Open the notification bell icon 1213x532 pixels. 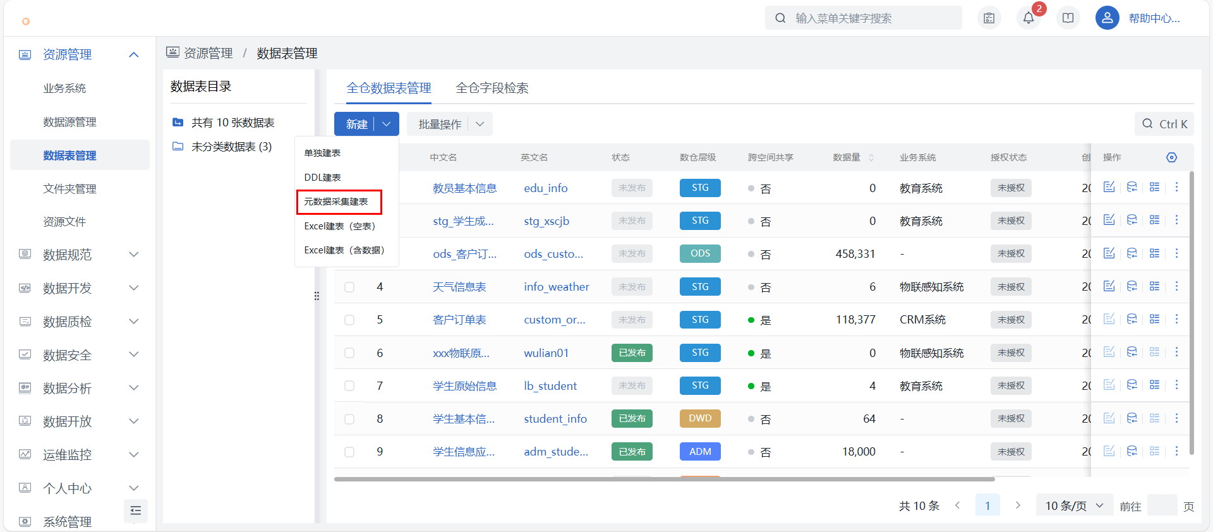click(x=1029, y=18)
